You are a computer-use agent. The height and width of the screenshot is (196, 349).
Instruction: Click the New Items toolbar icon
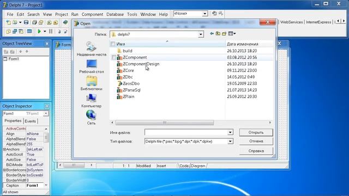click(9, 22)
